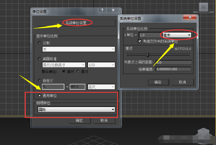216x145 pixels.
Task: Open the 国际 lighting units dropdown
Action: click(76, 109)
